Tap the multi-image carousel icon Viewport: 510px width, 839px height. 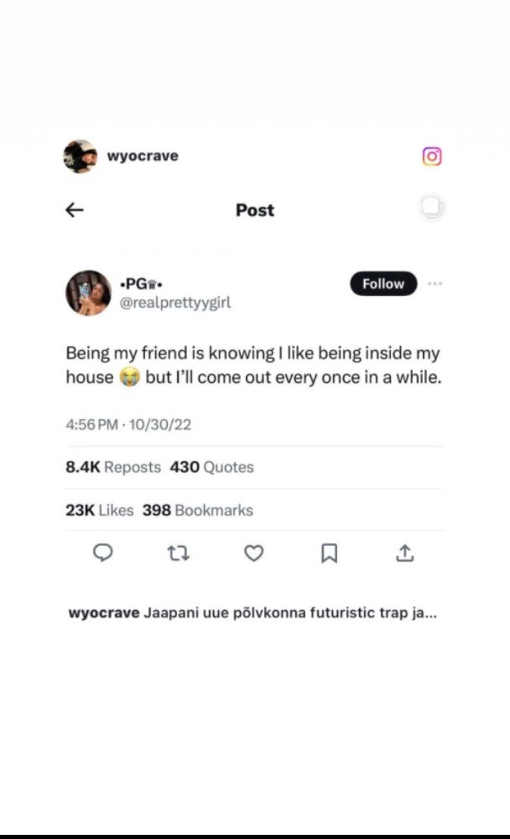[432, 207]
